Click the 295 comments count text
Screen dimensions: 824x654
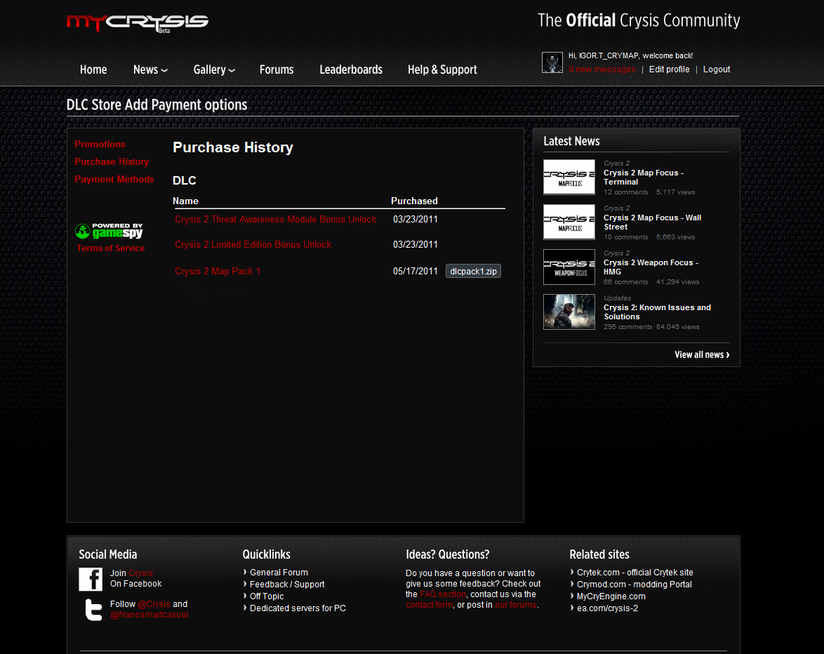627,327
